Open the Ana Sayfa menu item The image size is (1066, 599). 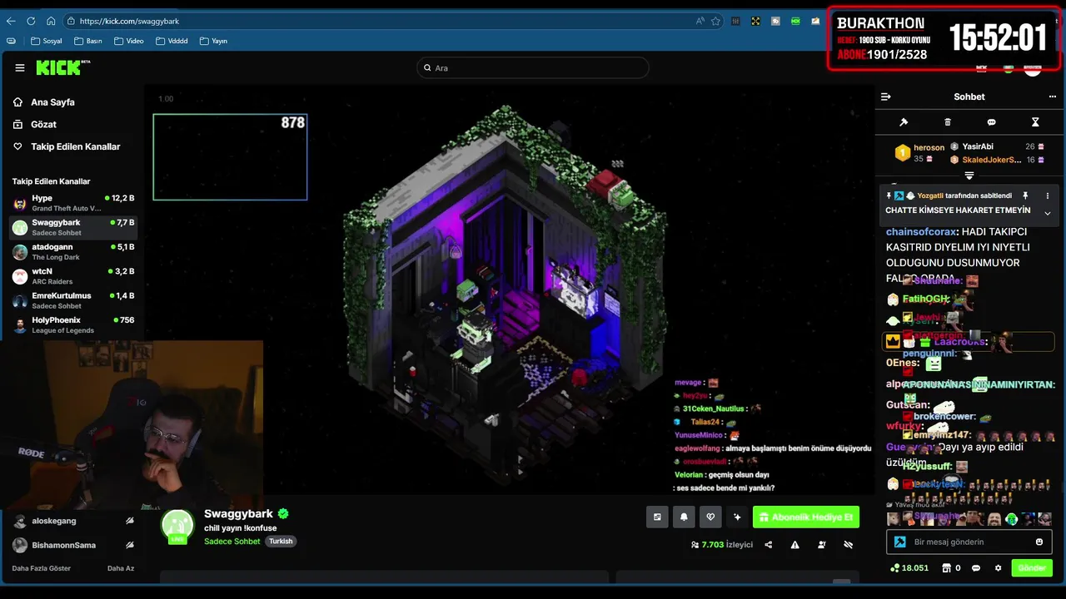coord(52,102)
